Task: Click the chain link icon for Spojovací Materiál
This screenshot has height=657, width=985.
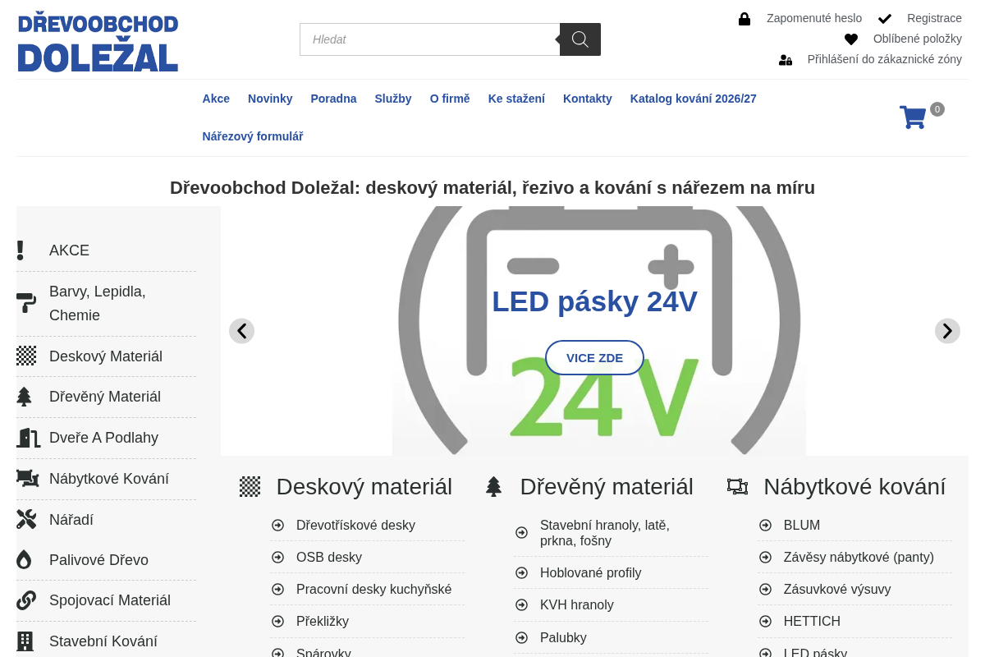Action: coord(26,600)
